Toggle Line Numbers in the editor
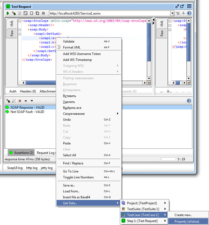This screenshot has width=209, height=225. [x=89, y=177]
